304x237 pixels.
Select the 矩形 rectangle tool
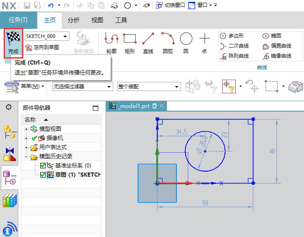[x=130, y=43]
